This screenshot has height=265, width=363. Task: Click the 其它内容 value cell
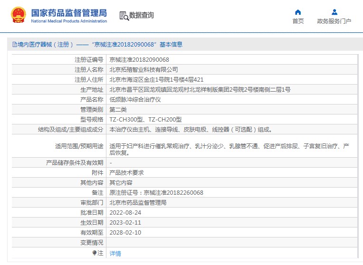click(x=121, y=183)
